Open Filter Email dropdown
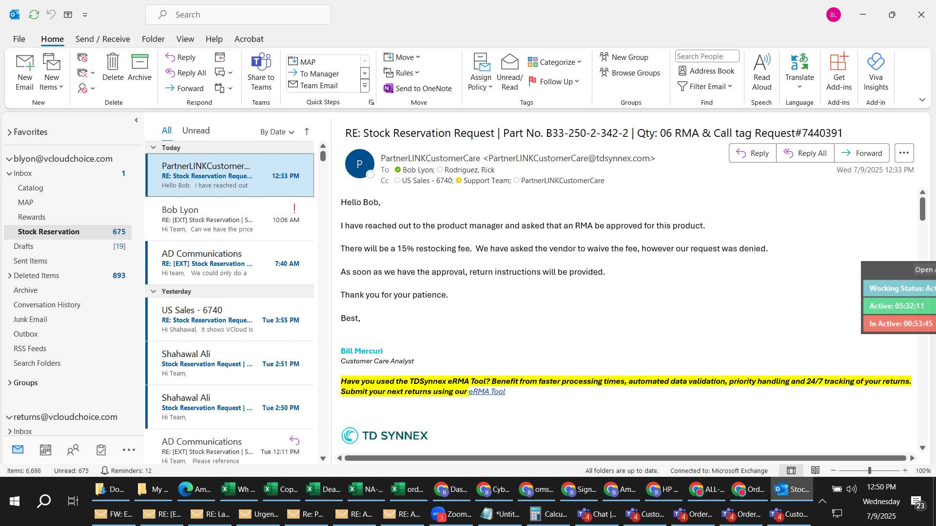Viewport: 936px width, 526px height. 705,86
